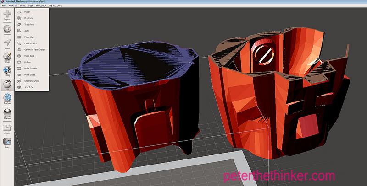Screen dimensions: 367x186
Task: Open the My Account menu
Action: (x=56, y=5)
